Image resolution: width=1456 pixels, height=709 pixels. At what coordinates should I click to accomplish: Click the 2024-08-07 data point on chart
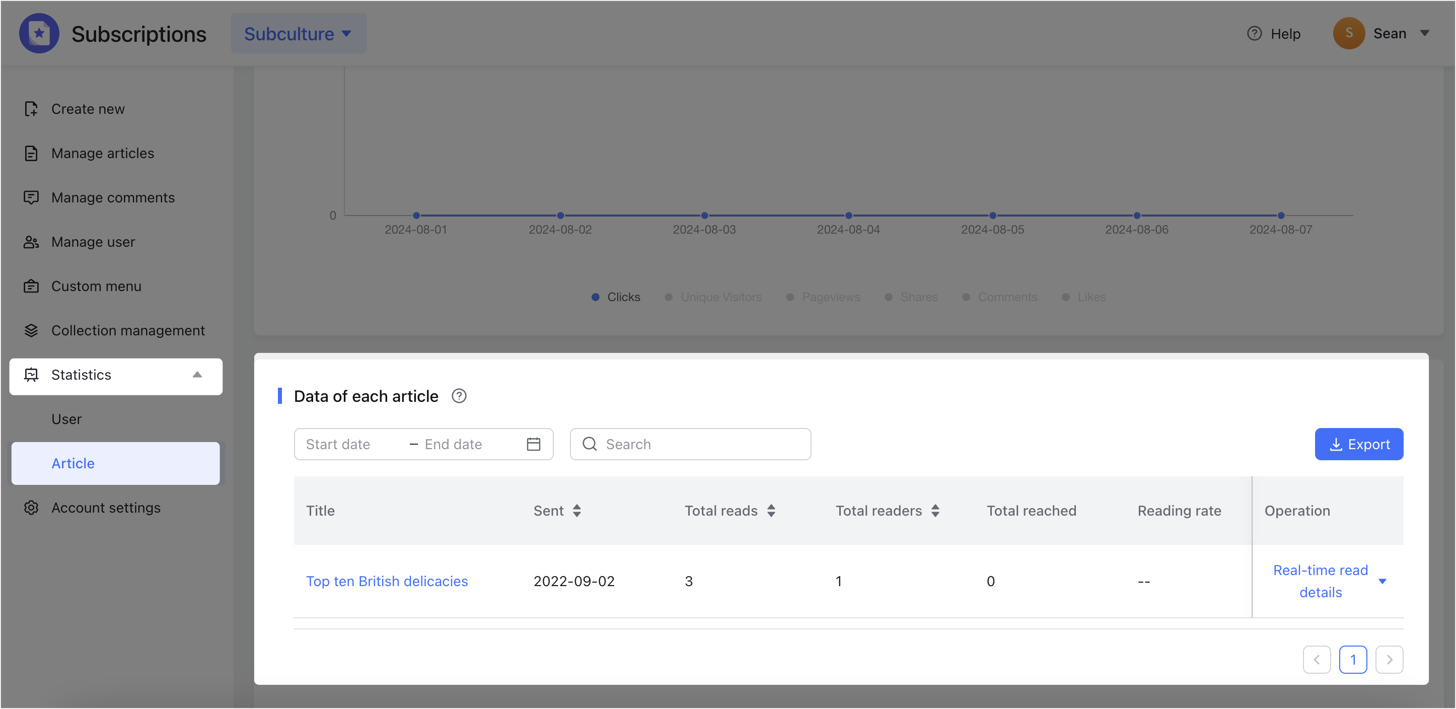[1281, 216]
